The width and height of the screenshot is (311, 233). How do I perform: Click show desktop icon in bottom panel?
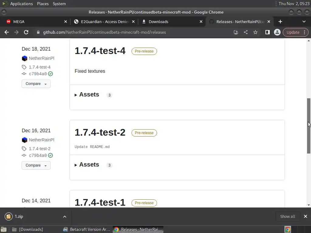click(4, 229)
